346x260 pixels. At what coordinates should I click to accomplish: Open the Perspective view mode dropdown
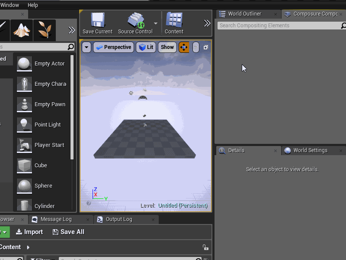113,47
